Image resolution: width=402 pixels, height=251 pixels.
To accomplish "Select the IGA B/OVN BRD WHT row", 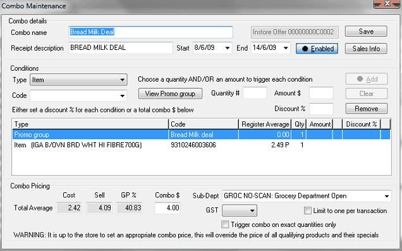I will click(x=201, y=145).
